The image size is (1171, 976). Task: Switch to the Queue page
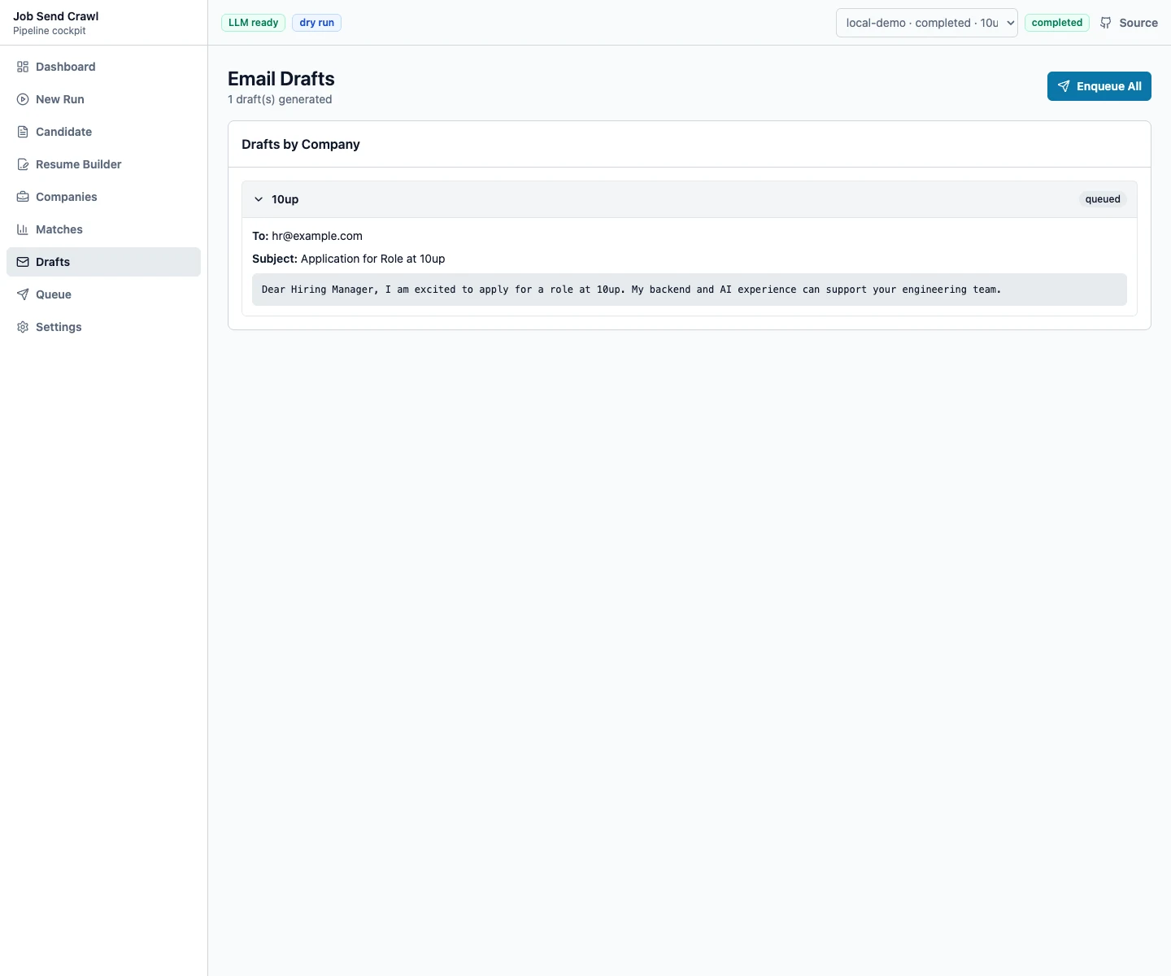(103, 294)
